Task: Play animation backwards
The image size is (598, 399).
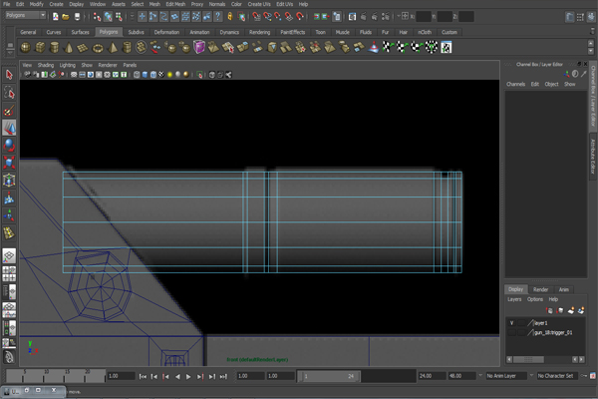Action: click(x=177, y=376)
